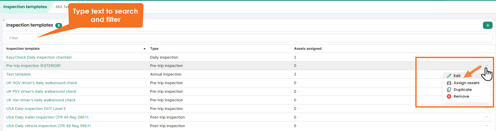Click into the Filter search field
The image size is (496, 131).
[249, 38]
